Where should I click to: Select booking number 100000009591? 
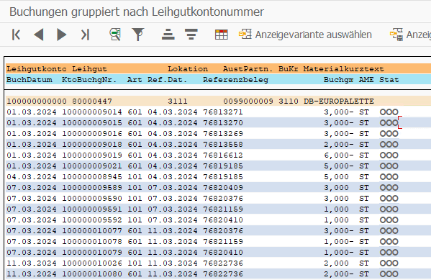[92, 209]
